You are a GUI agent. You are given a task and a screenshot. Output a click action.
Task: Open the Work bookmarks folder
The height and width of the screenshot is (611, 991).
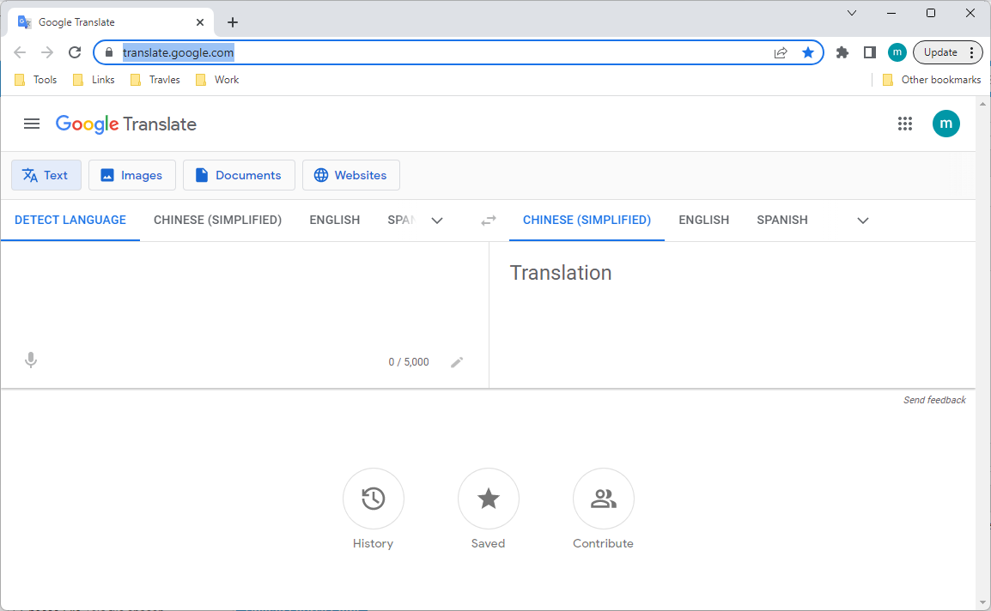[217, 80]
